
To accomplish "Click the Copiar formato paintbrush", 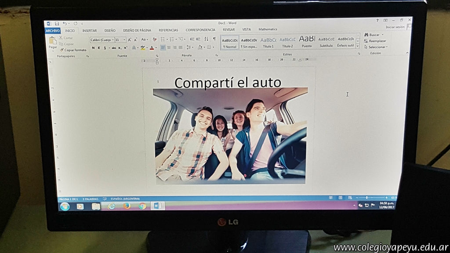I will click(x=73, y=50).
